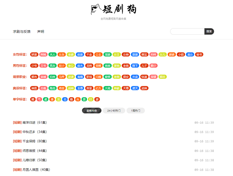Select the 娇妻 tag
This screenshot has height=176, width=233.
[x=34, y=54]
